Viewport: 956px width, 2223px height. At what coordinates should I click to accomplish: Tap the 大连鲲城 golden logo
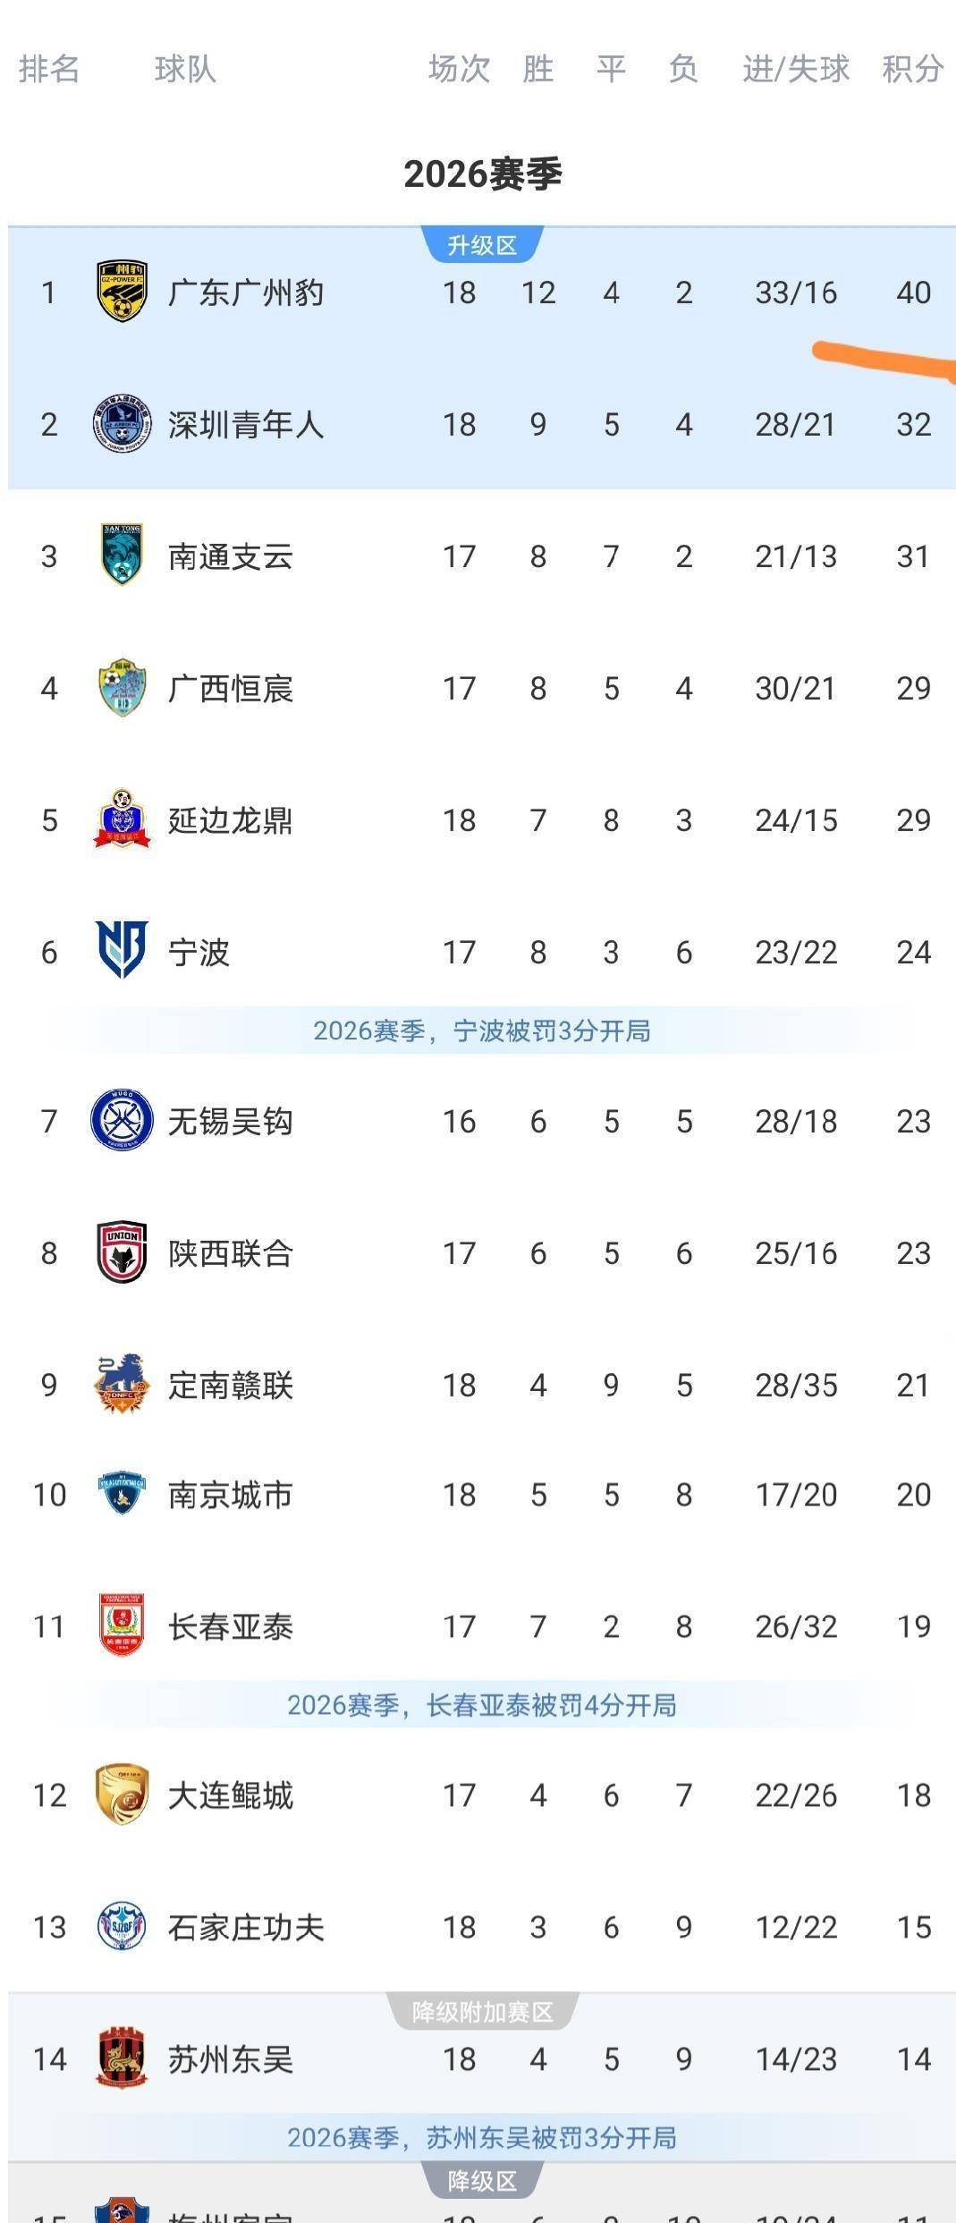coord(122,1795)
